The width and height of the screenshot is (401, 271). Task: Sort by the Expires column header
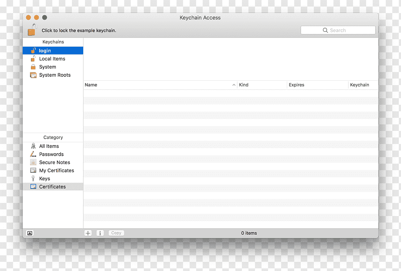point(318,85)
